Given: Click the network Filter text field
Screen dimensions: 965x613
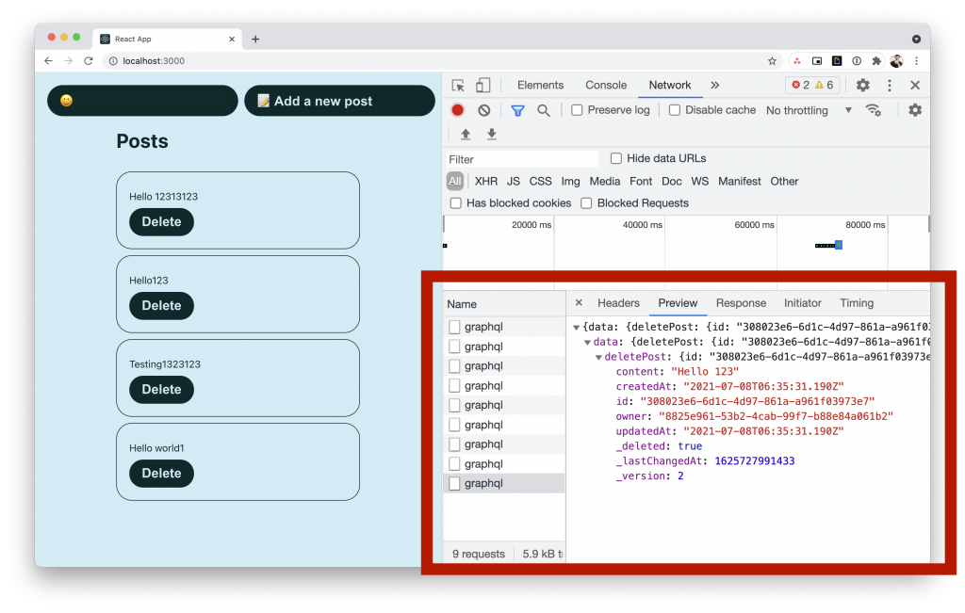Looking at the screenshot, I should (521, 159).
